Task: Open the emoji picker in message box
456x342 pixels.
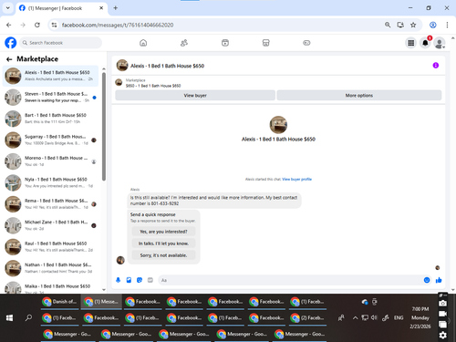Action: [x=427, y=280]
